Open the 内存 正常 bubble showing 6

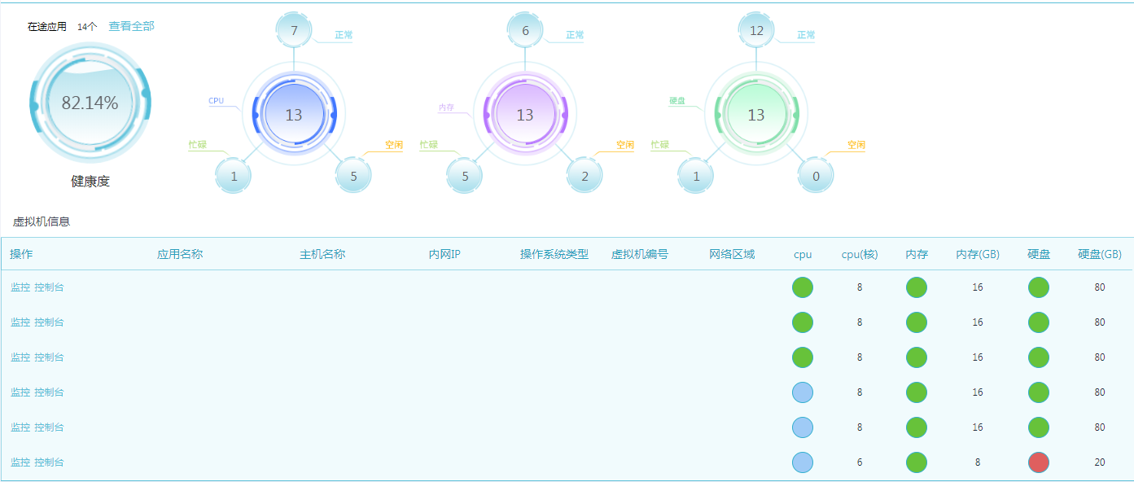525,31
